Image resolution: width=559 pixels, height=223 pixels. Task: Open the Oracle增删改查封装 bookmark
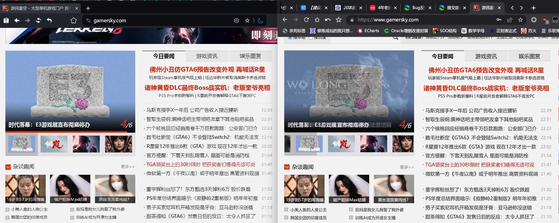point(406,31)
